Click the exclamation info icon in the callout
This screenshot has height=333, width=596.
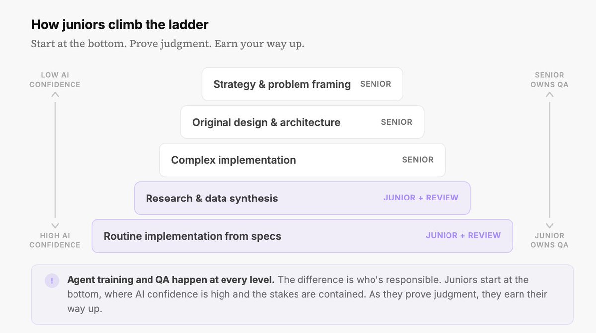[x=52, y=280]
